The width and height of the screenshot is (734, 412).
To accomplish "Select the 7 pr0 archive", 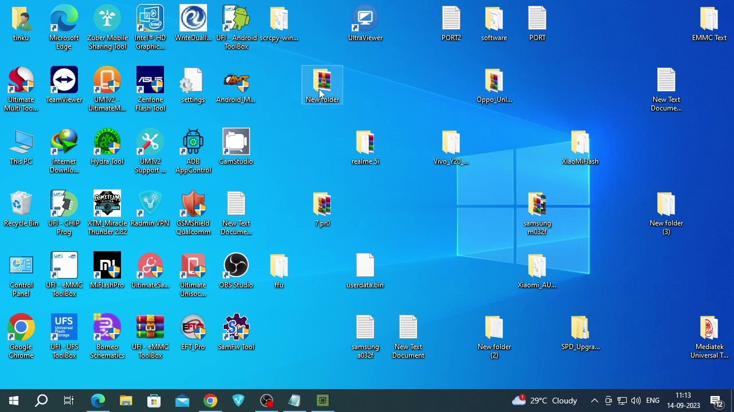I will pos(322,209).
